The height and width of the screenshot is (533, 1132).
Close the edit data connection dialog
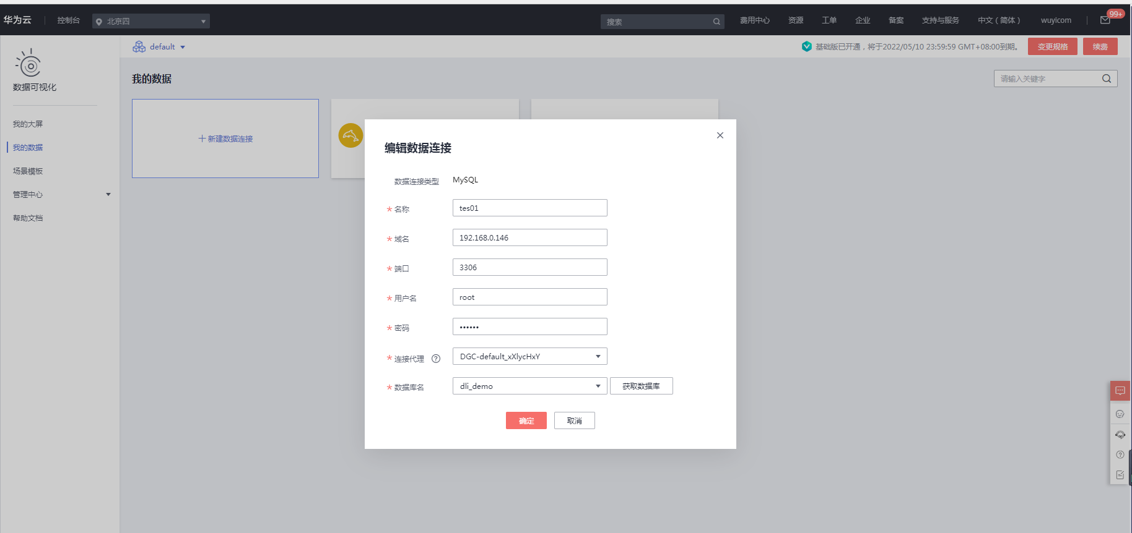click(x=720, y=135)
